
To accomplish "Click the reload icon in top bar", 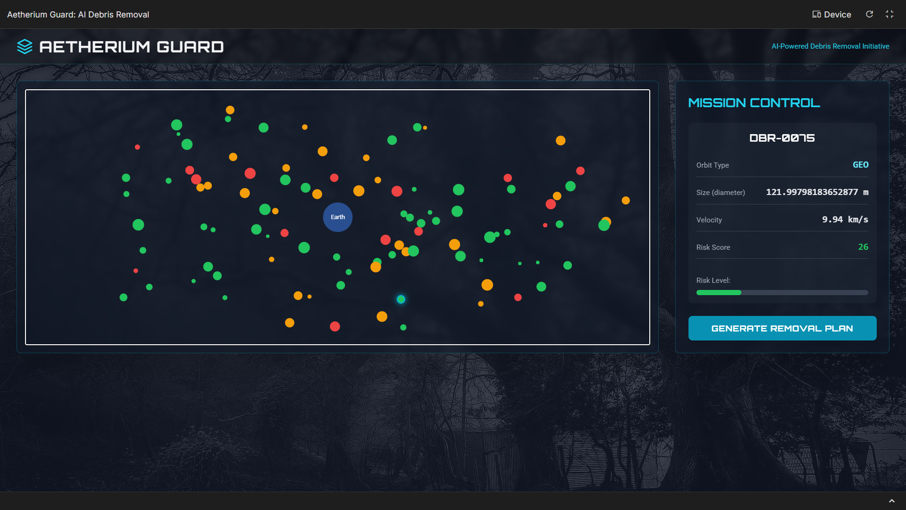I will 869,14.
